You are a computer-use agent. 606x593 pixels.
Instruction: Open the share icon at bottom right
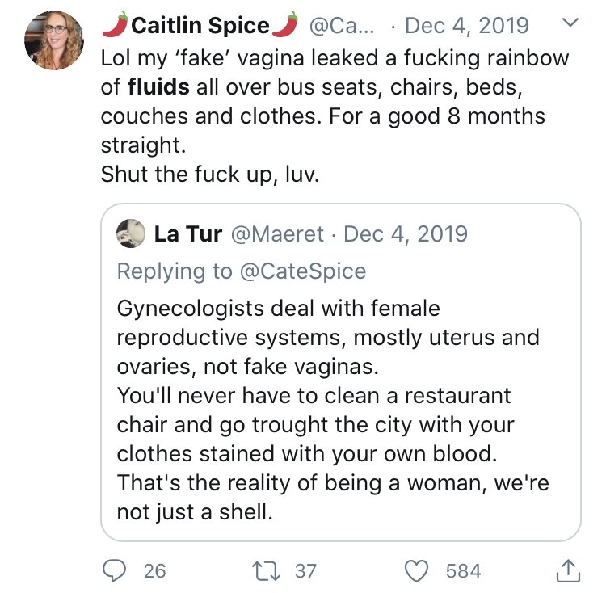pos(568,570)
